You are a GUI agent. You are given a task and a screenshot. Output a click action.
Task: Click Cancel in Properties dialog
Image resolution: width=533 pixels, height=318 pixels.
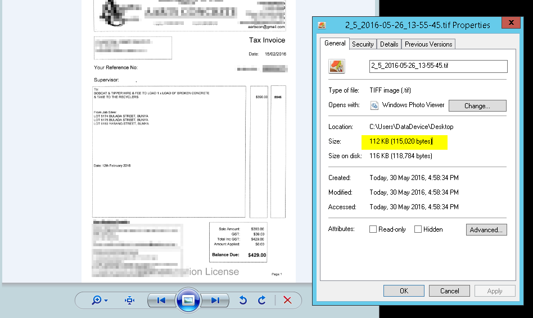coord(449,291)
